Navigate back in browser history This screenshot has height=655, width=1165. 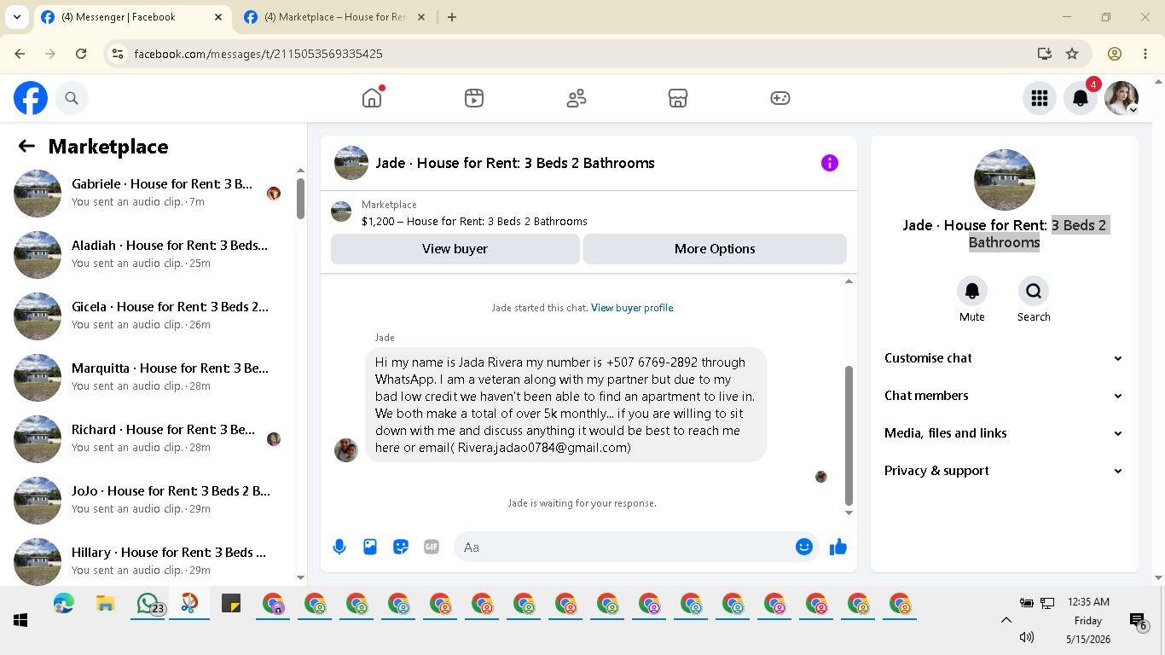20,54
